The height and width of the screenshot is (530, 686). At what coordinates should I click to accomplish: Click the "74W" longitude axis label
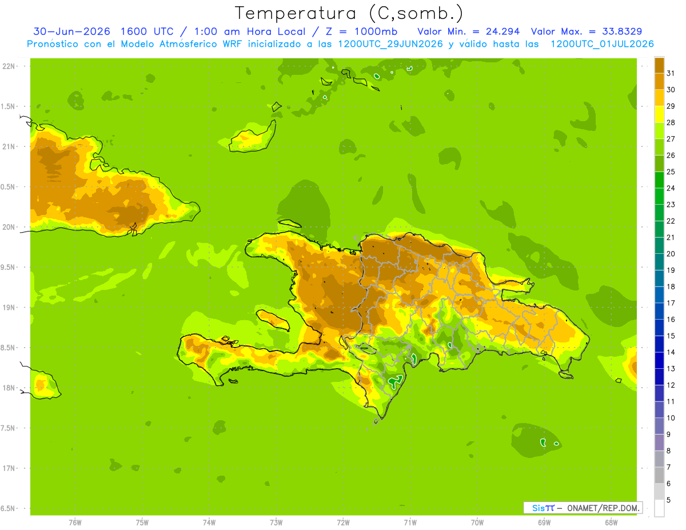[x=209, y=523]
